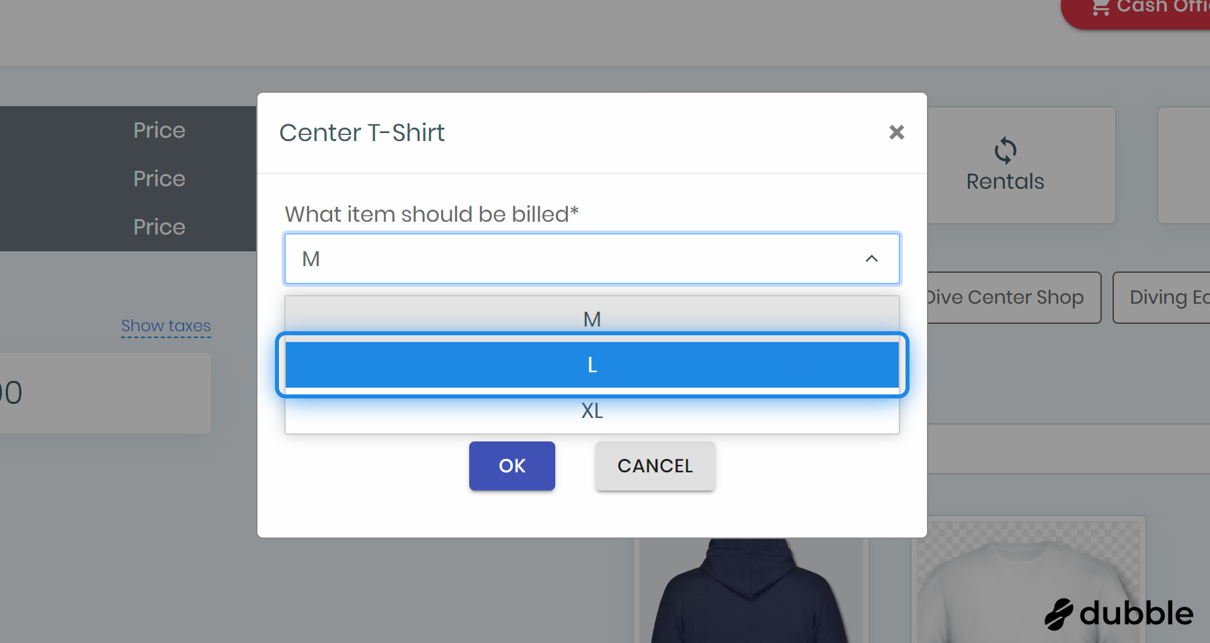This screenshot has height=643, width=1210.
Task: Click the topmost Price label
Action: pos(159,130)
